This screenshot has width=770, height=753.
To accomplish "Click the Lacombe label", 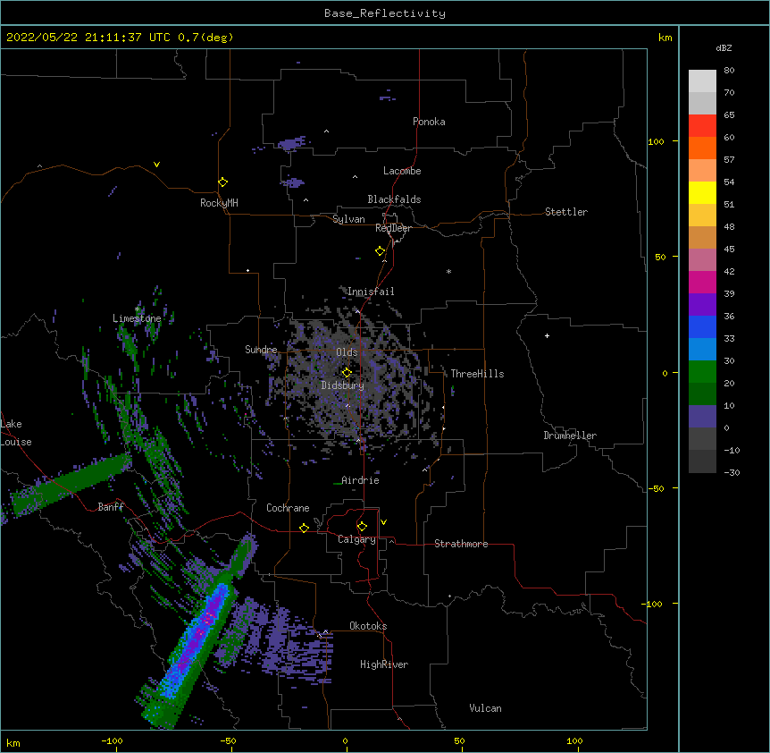I will (402, 171).
